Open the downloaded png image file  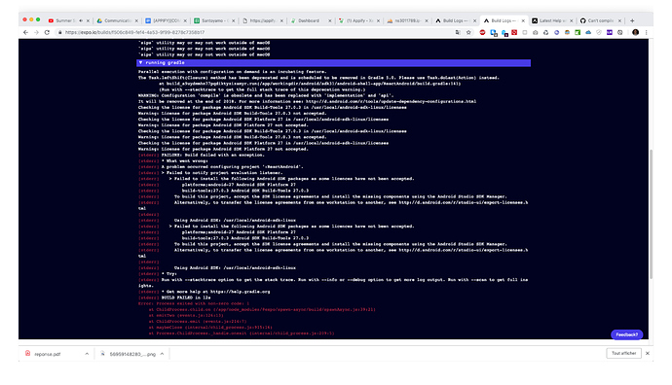[x=129, y=354]
